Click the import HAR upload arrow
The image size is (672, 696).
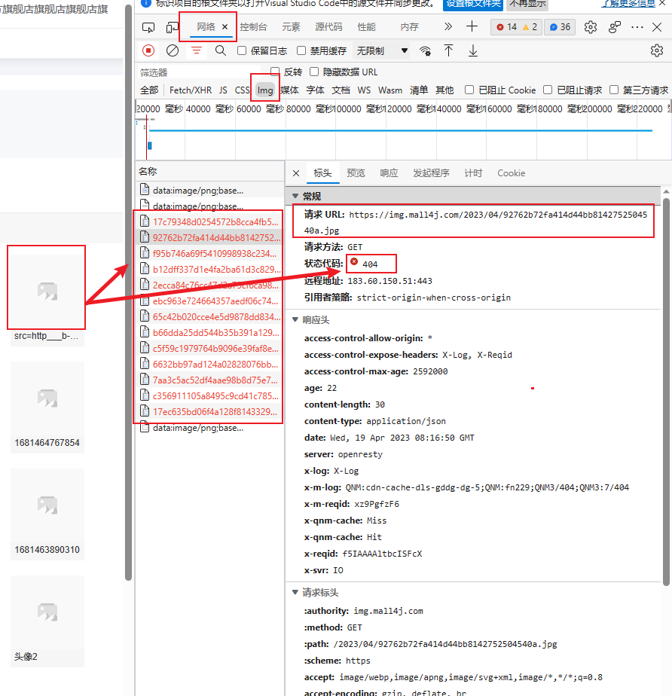pos(449,50)
